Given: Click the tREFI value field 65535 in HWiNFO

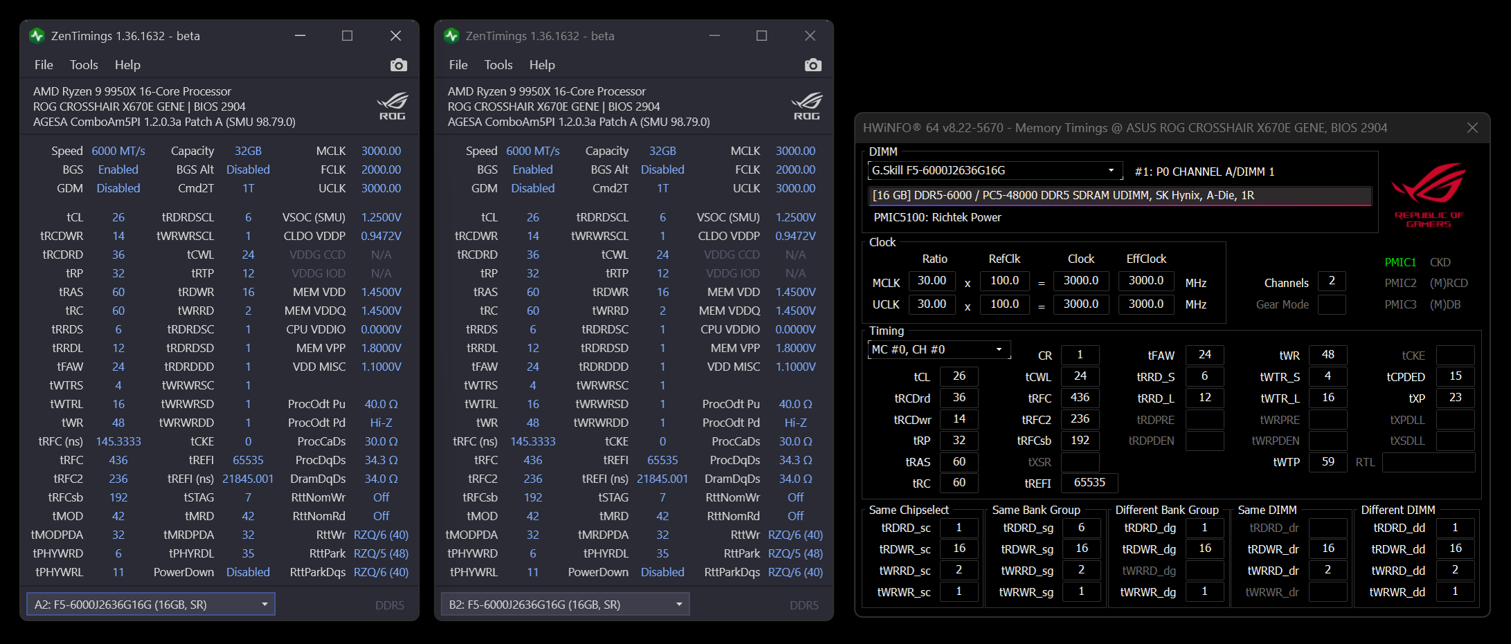Looking at the screenshot, I should pos(1089,483).
